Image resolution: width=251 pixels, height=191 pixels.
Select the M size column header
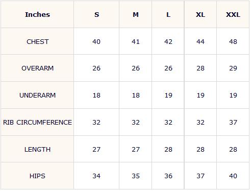click(x=136, y=15)
